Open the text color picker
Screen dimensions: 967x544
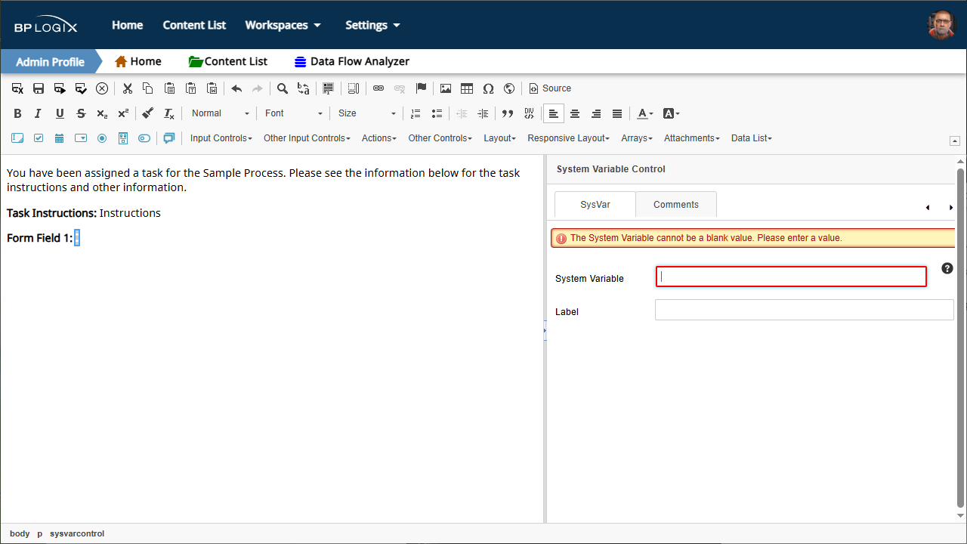click(644, 113)
